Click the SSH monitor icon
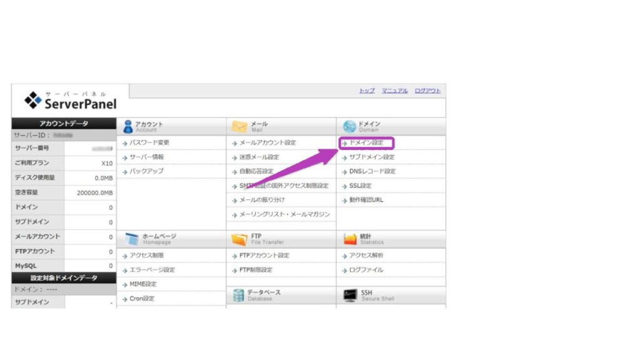The image size is (641, 360). 351,295
